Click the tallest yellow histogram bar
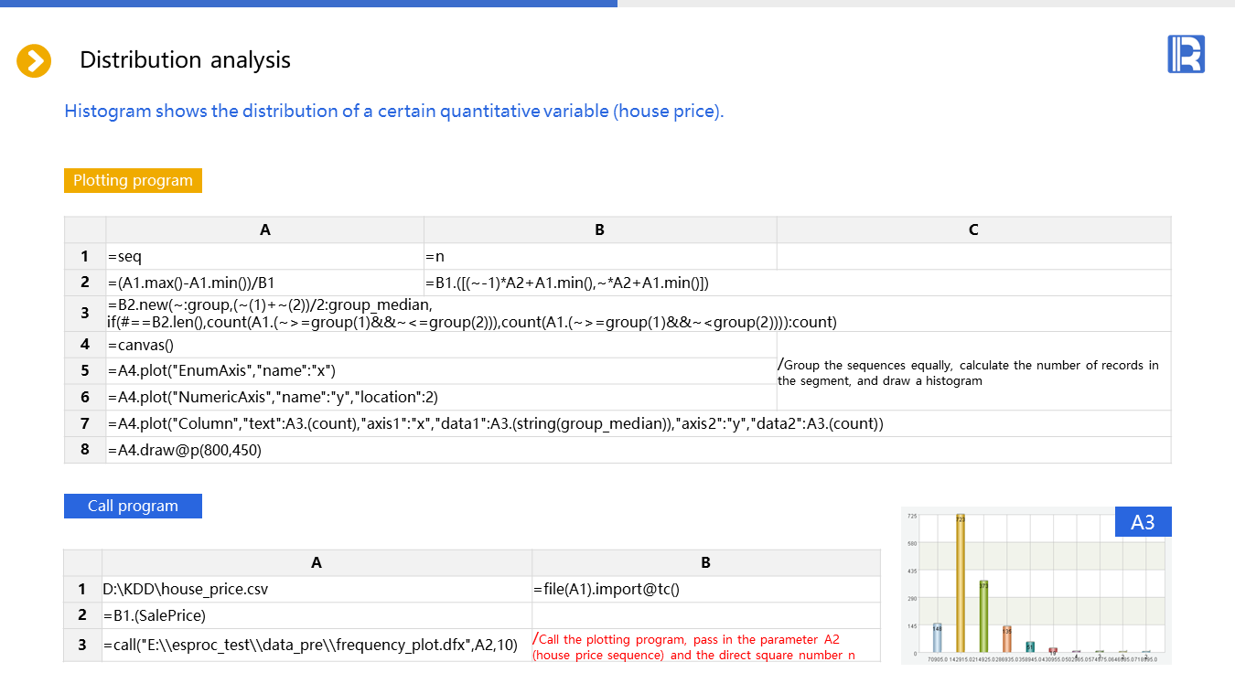1235x694 pixels. [x=961, y=582]
